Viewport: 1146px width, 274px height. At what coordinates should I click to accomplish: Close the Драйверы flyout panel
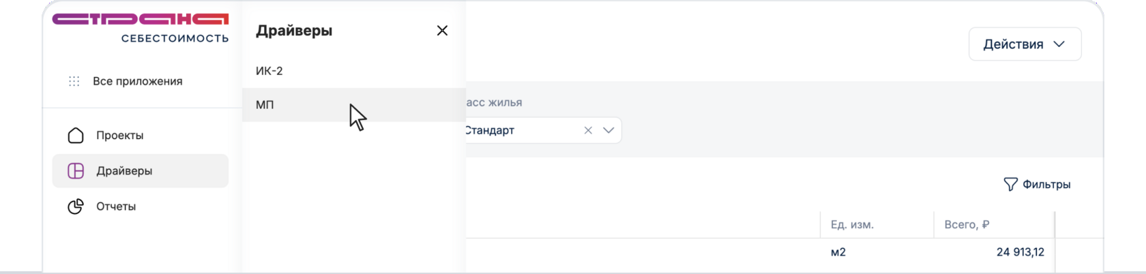tap(442, 31)
